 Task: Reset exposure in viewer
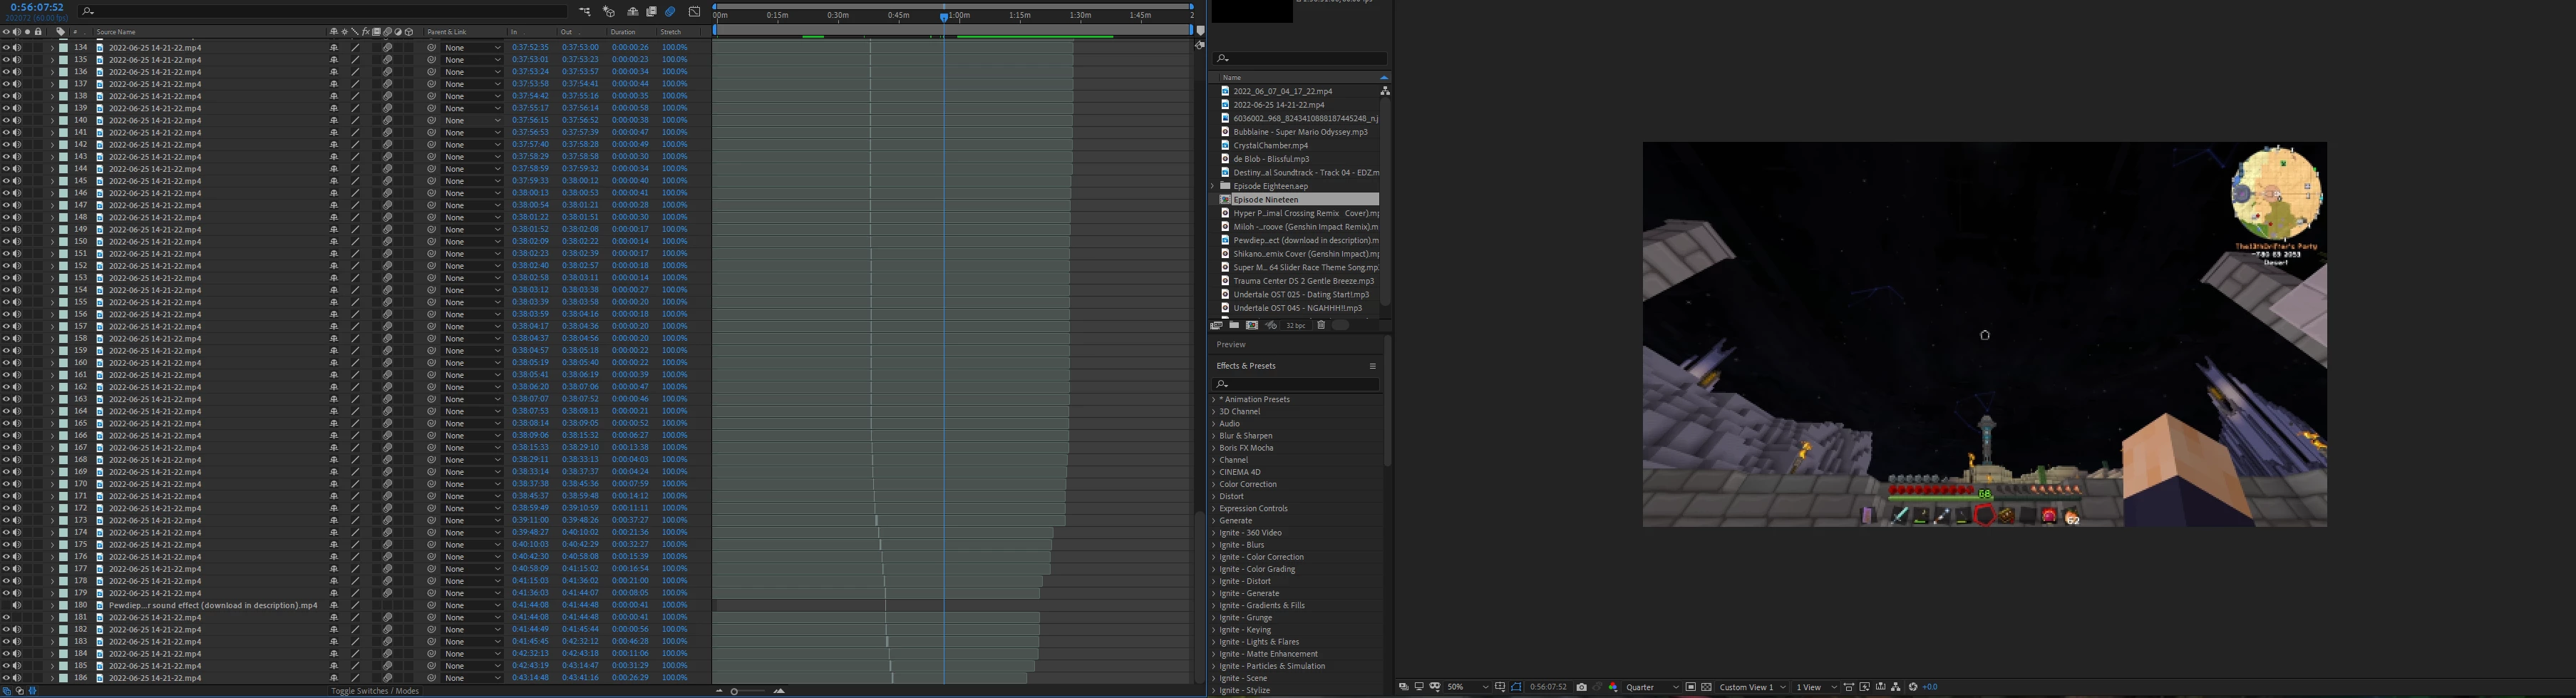1913,687
